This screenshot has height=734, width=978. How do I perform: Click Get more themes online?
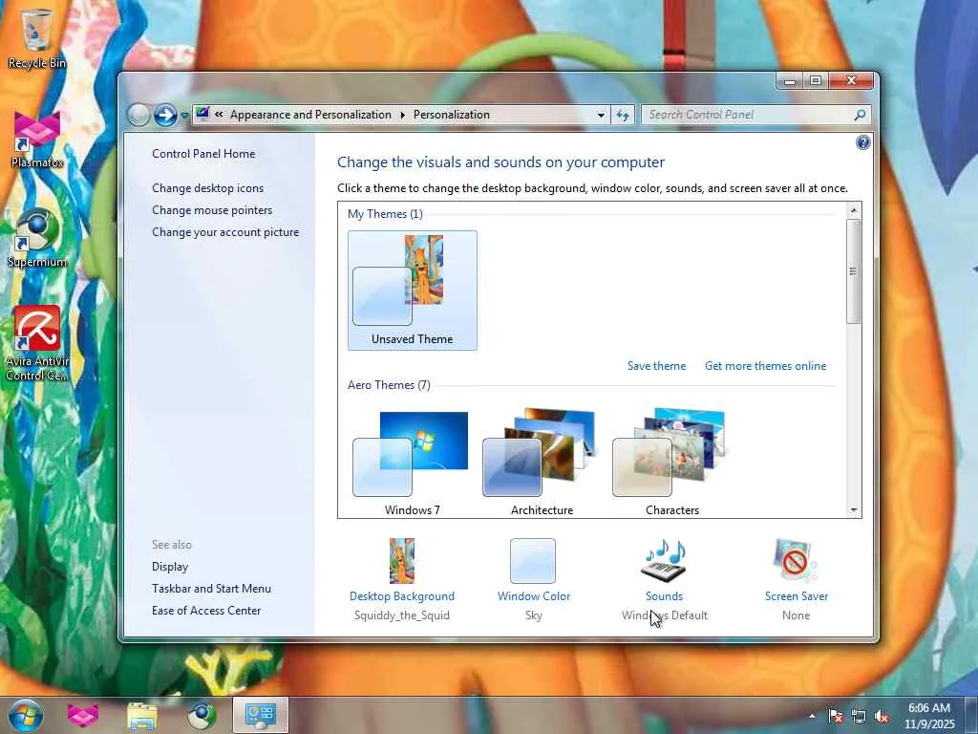point(765,366)
